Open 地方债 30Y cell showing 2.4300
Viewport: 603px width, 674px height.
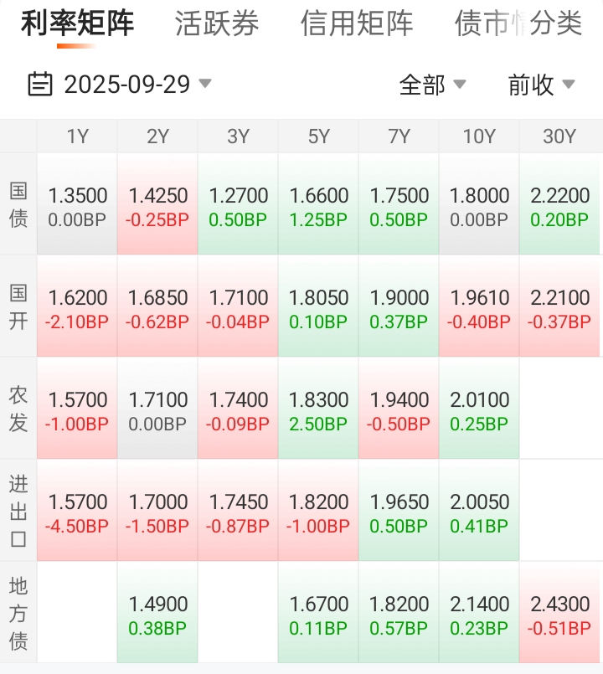pyautogui.click(x=559, y=615)
